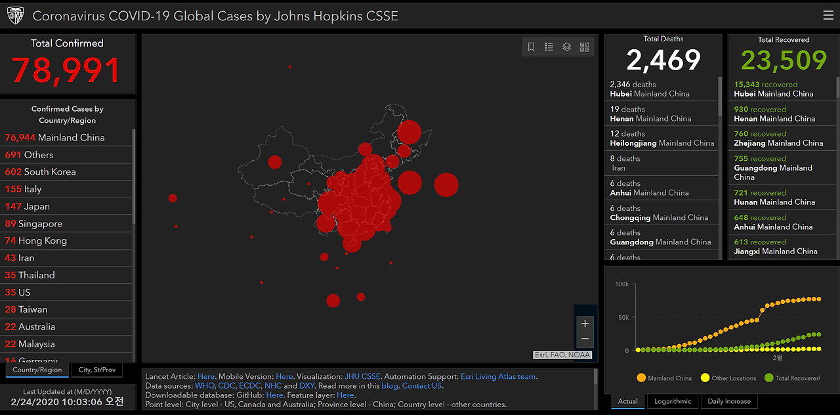Zoom in on the map
This screenshot has width=840, height=415.
click(585, 324)
